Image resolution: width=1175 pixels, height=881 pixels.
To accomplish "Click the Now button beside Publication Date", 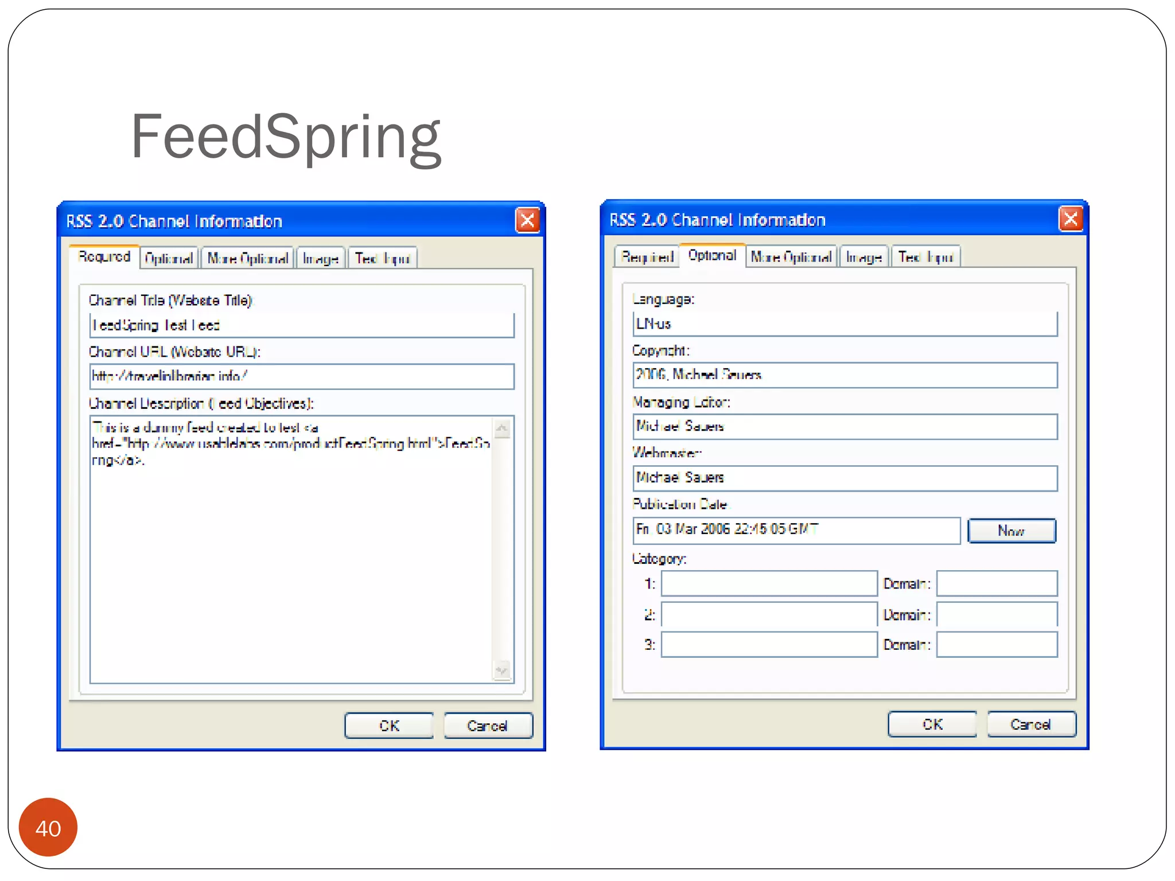I will pyautogui.click(x=1011, y=531).
